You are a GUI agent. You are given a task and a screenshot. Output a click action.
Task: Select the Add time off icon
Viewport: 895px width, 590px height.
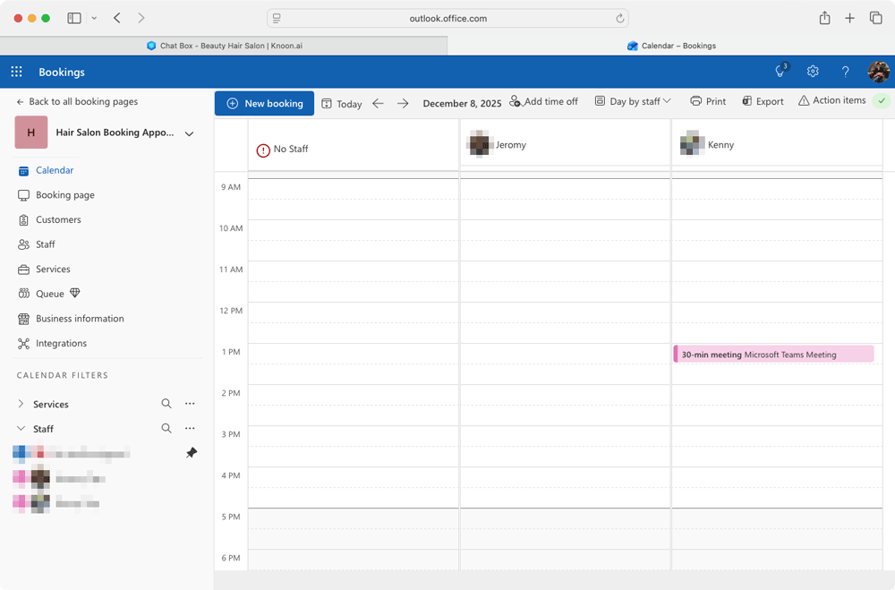click(x=515, y=101)
